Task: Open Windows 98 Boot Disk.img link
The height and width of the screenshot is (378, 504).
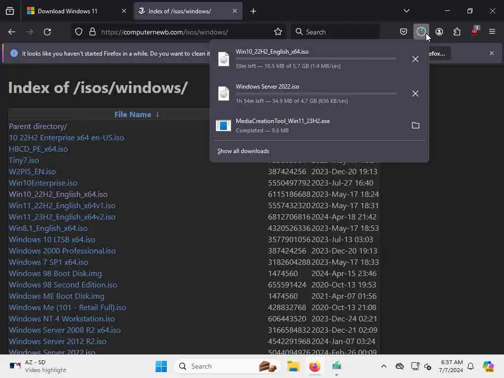Action: 55,274
